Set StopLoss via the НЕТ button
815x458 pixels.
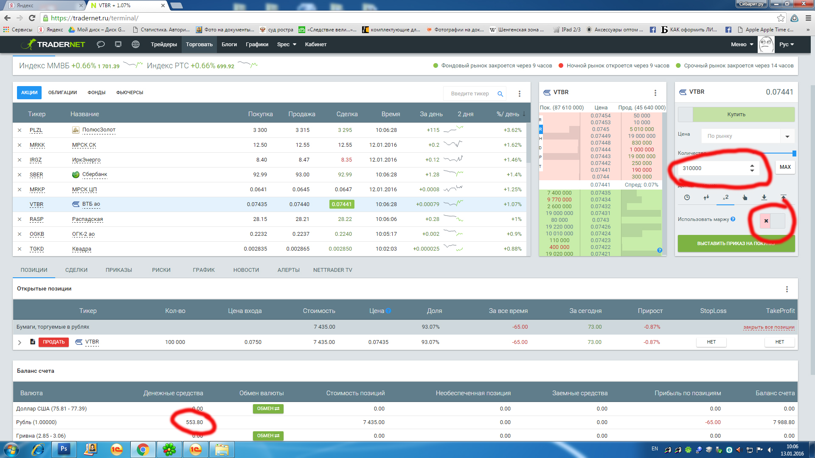point(711,342)
